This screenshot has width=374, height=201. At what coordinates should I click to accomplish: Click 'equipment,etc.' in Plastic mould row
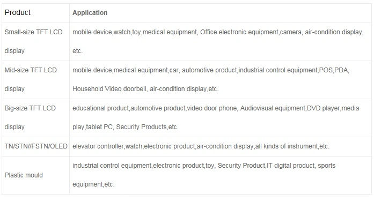tap(93, 184)
